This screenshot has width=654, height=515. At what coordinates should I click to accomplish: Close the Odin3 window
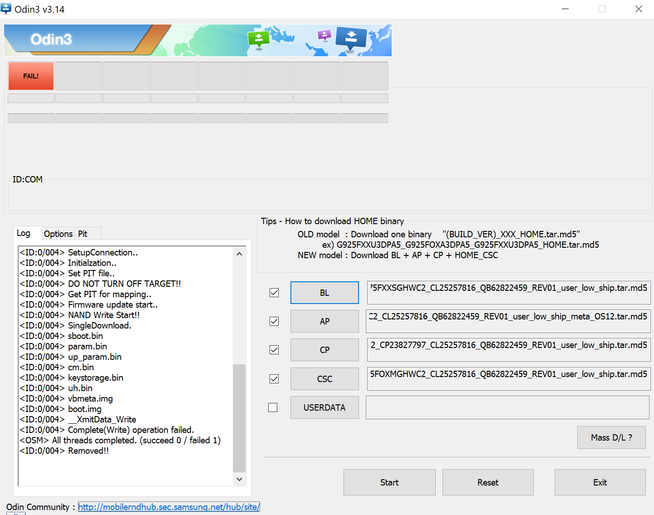[x=639, y=9]
